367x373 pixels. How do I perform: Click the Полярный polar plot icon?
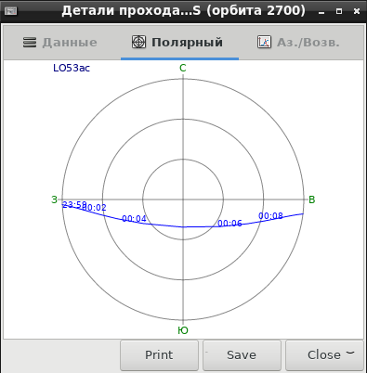click(138, 42)
